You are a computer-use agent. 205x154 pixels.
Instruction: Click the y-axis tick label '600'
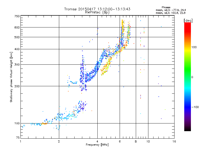point(17,27)
